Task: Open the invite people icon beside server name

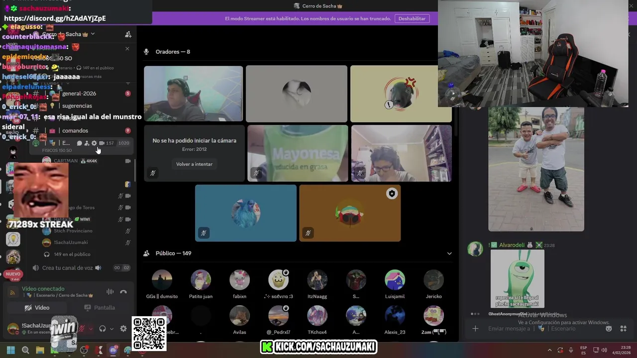Action: pos(128,34)
